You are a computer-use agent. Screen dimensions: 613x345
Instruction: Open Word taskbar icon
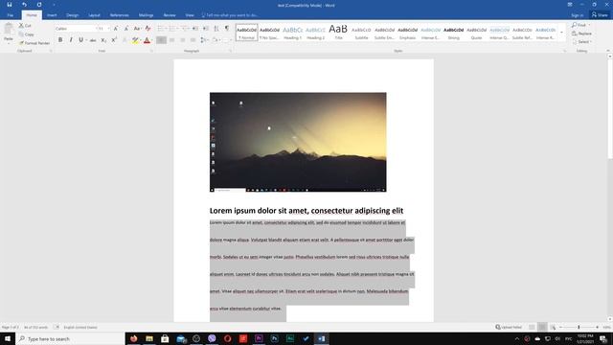pos(322,338)
